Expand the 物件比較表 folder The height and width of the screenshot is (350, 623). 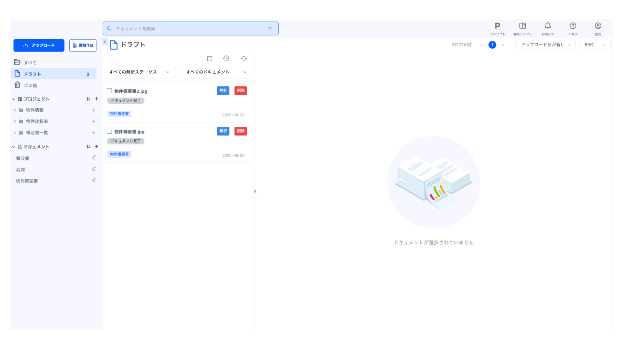[15, 122]
